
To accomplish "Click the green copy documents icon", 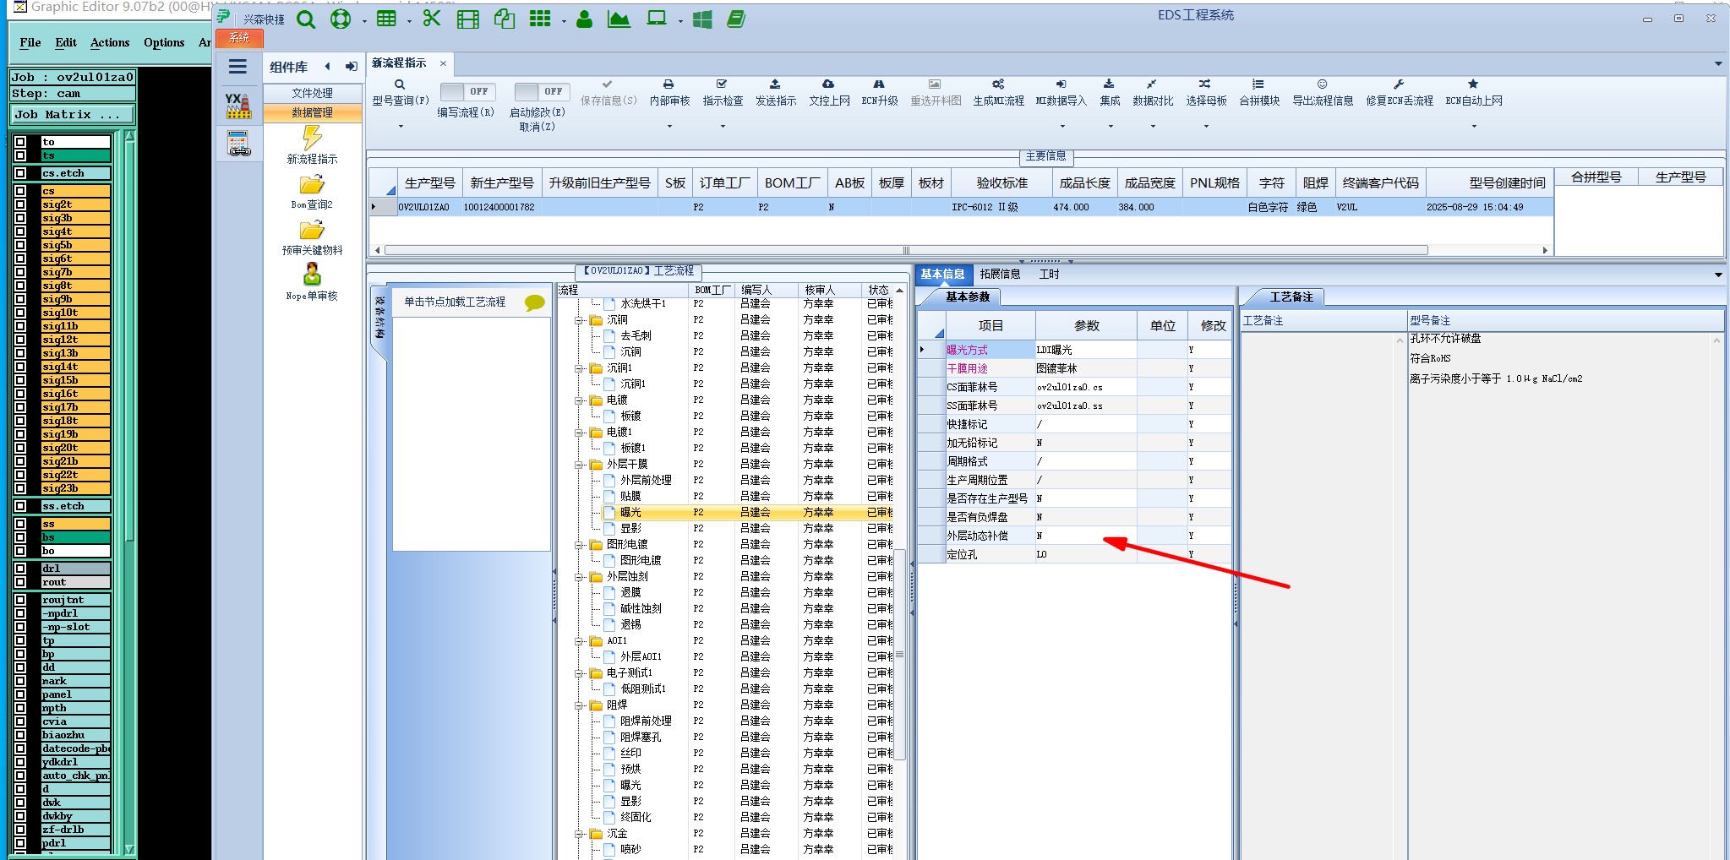I will (505, 19).
